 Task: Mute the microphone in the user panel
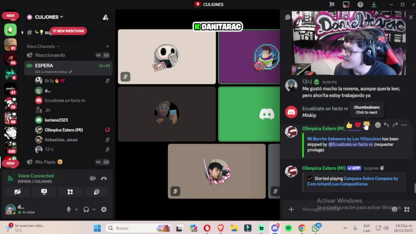69,210
